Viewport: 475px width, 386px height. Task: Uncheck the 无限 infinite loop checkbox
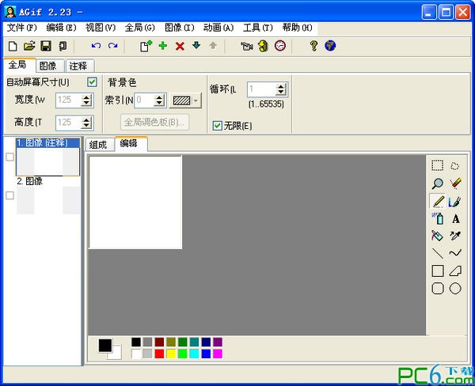218,125
